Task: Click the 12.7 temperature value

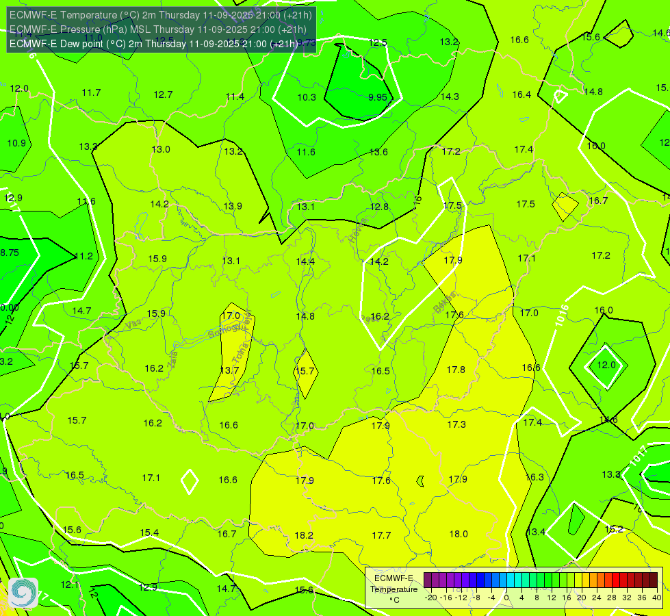Action: click(x=163, y=94)
